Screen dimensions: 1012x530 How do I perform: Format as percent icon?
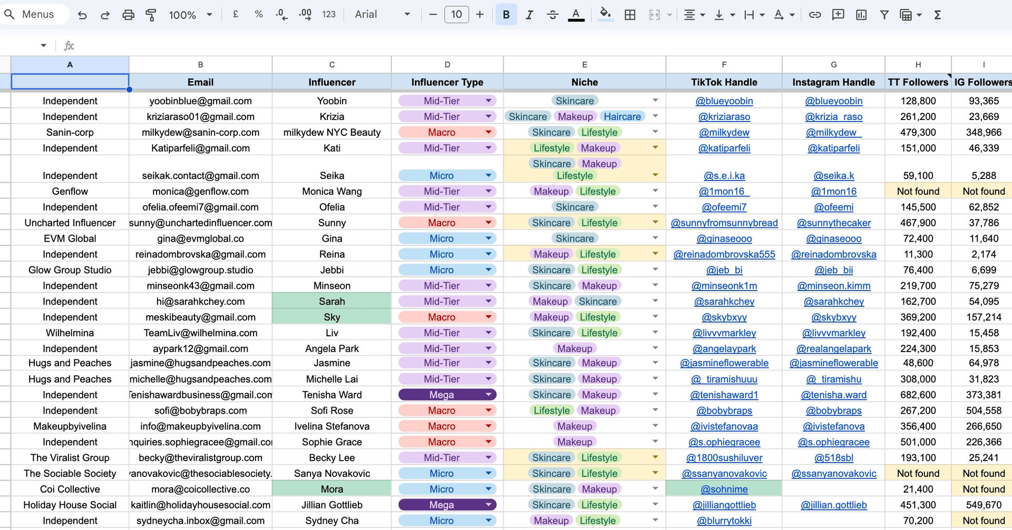click(259, 15)
